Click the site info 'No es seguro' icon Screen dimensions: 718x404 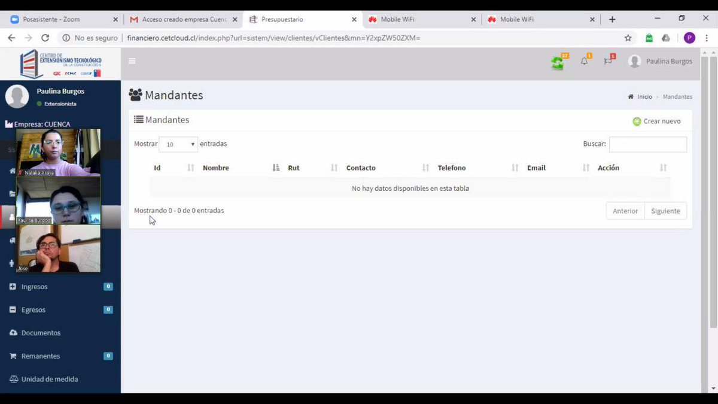click(x=66, y=38)
